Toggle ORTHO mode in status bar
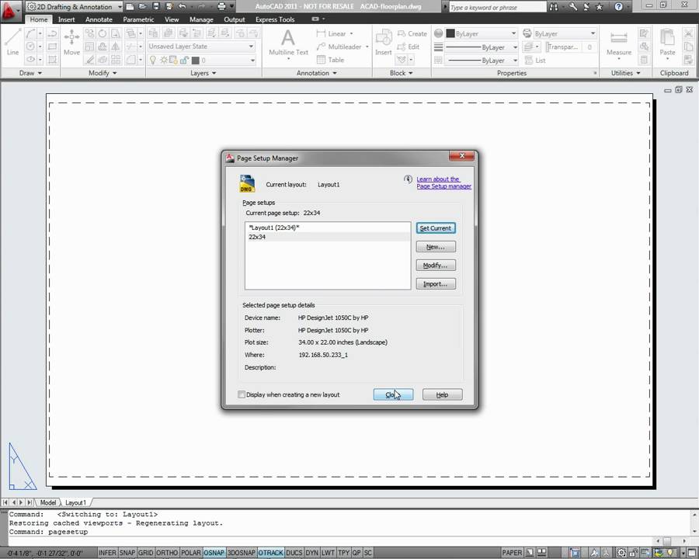This screenshot has height=559, width=699. [167, 553]
